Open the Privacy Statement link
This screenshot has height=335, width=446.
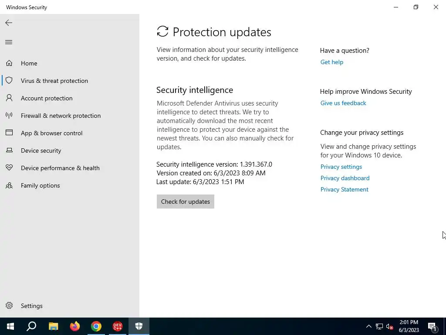coord(344,189)
